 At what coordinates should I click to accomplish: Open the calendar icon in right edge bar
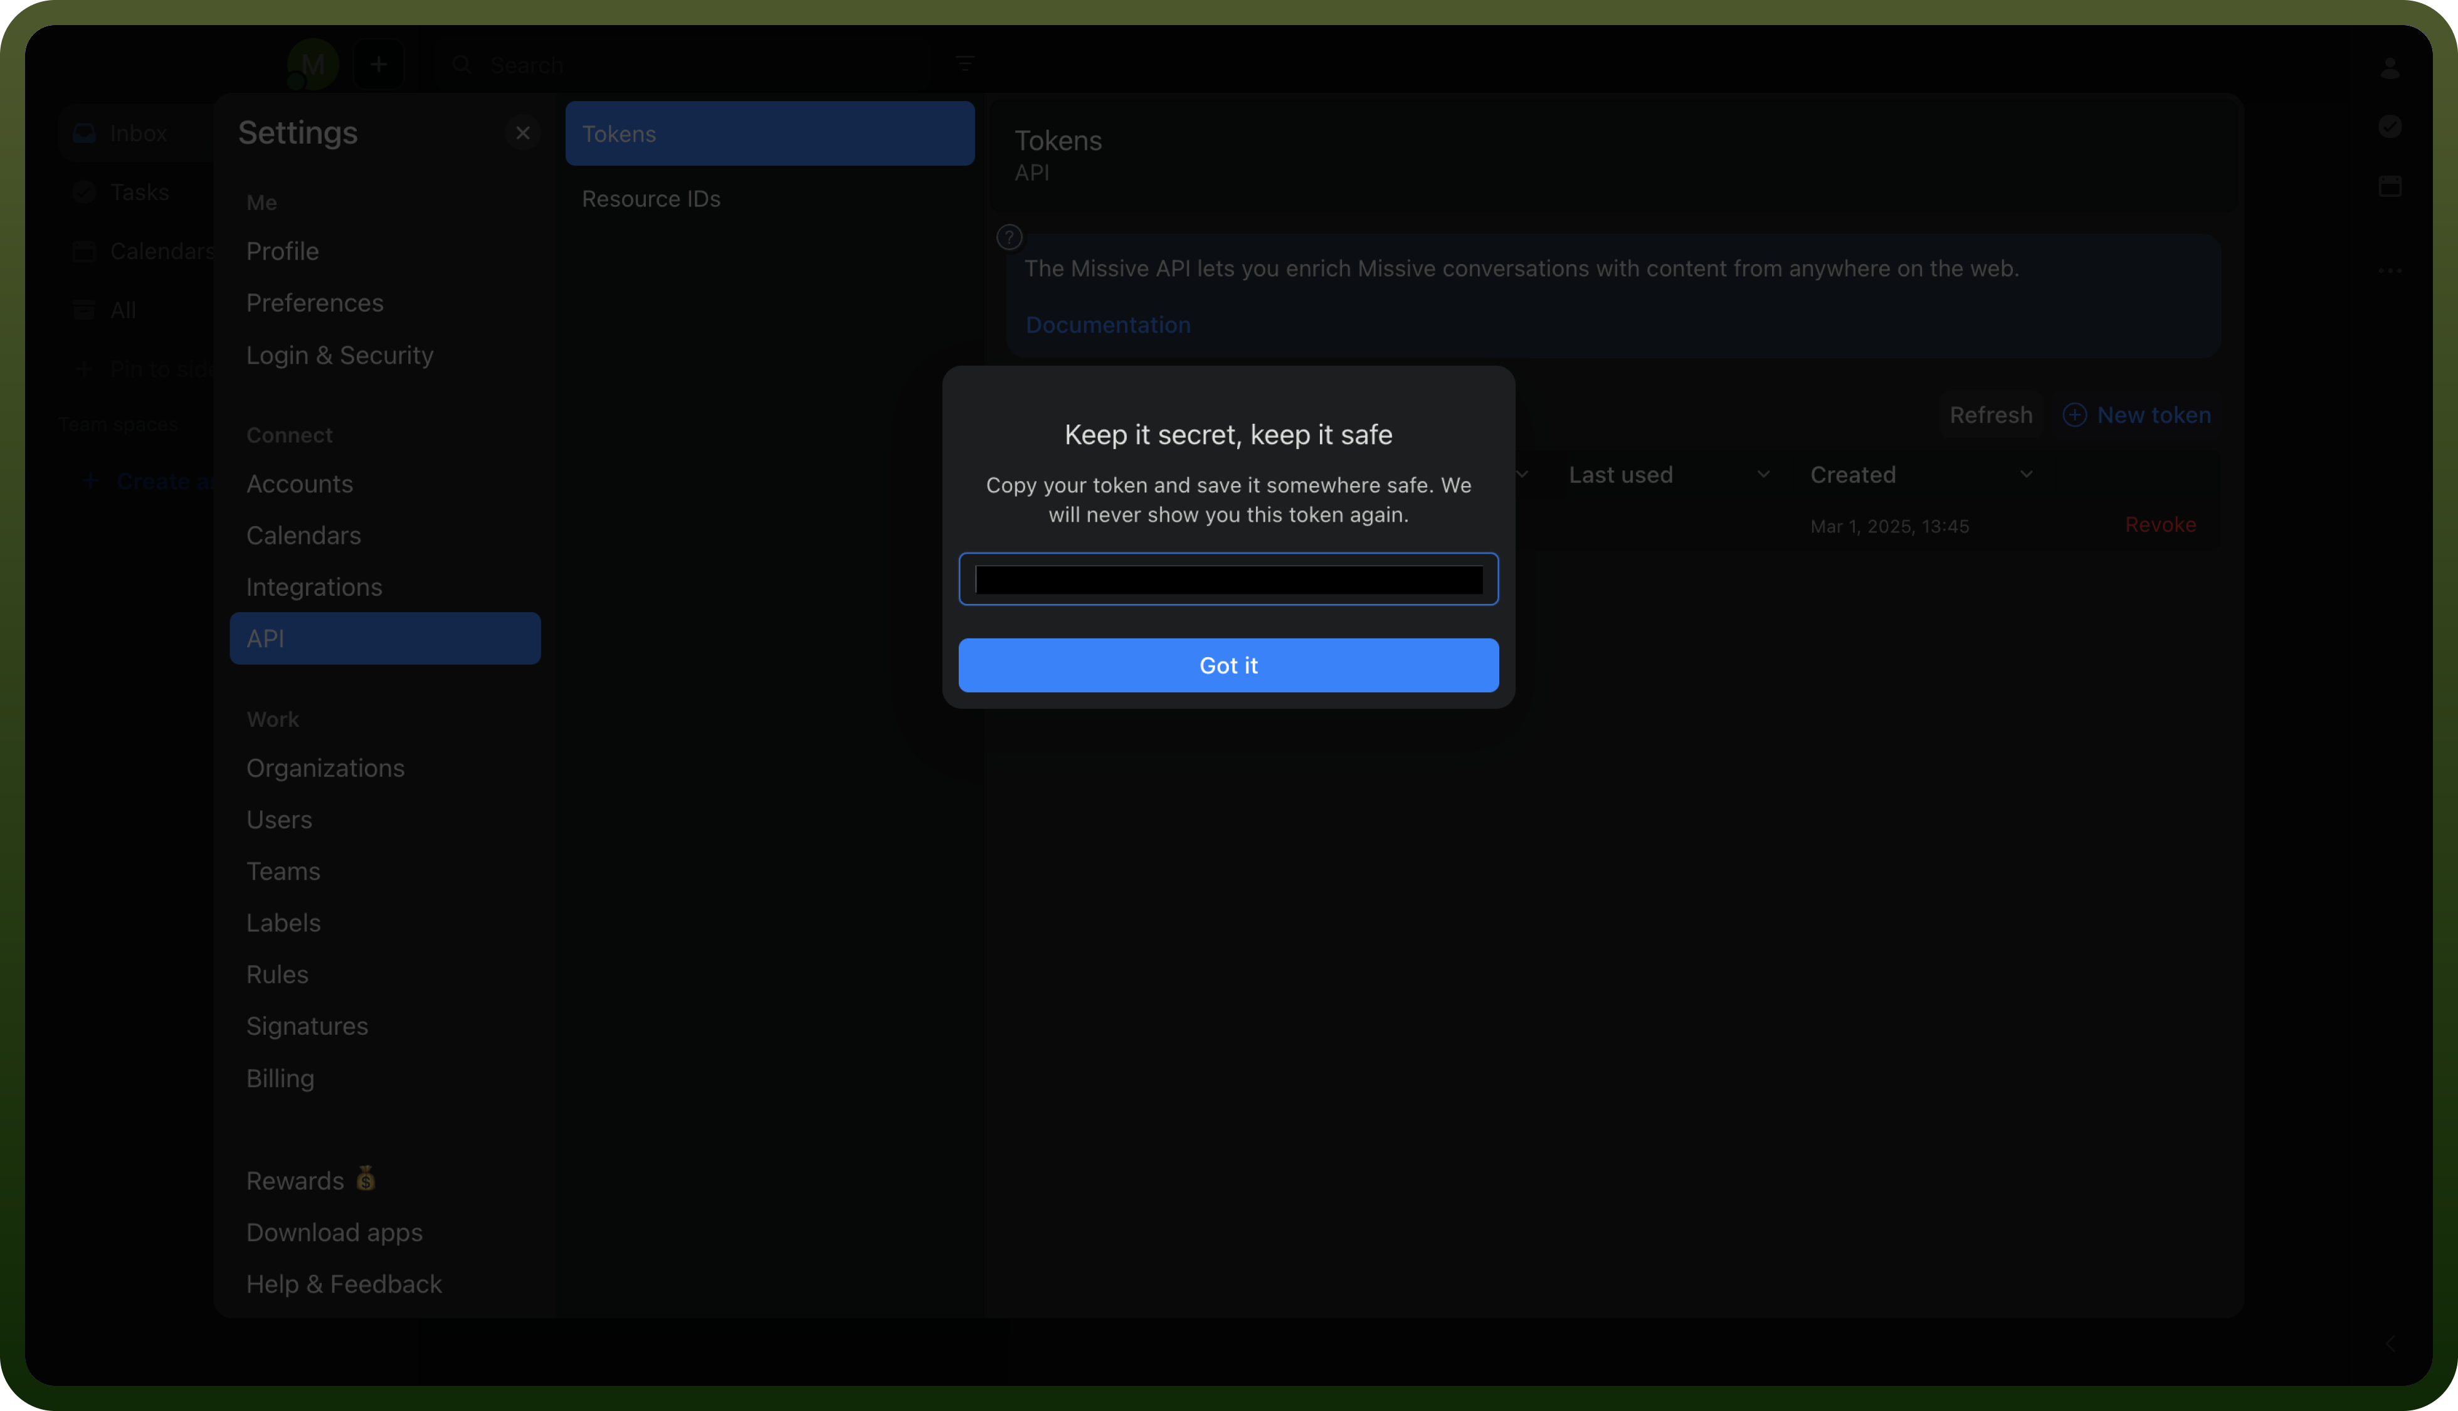pos(2389,186)
